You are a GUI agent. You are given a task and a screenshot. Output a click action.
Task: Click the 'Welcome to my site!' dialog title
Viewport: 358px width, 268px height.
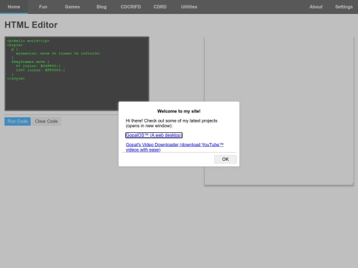[179, 111]
